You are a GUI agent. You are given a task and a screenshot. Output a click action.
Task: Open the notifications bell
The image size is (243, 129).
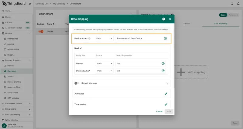pos(238,4)
